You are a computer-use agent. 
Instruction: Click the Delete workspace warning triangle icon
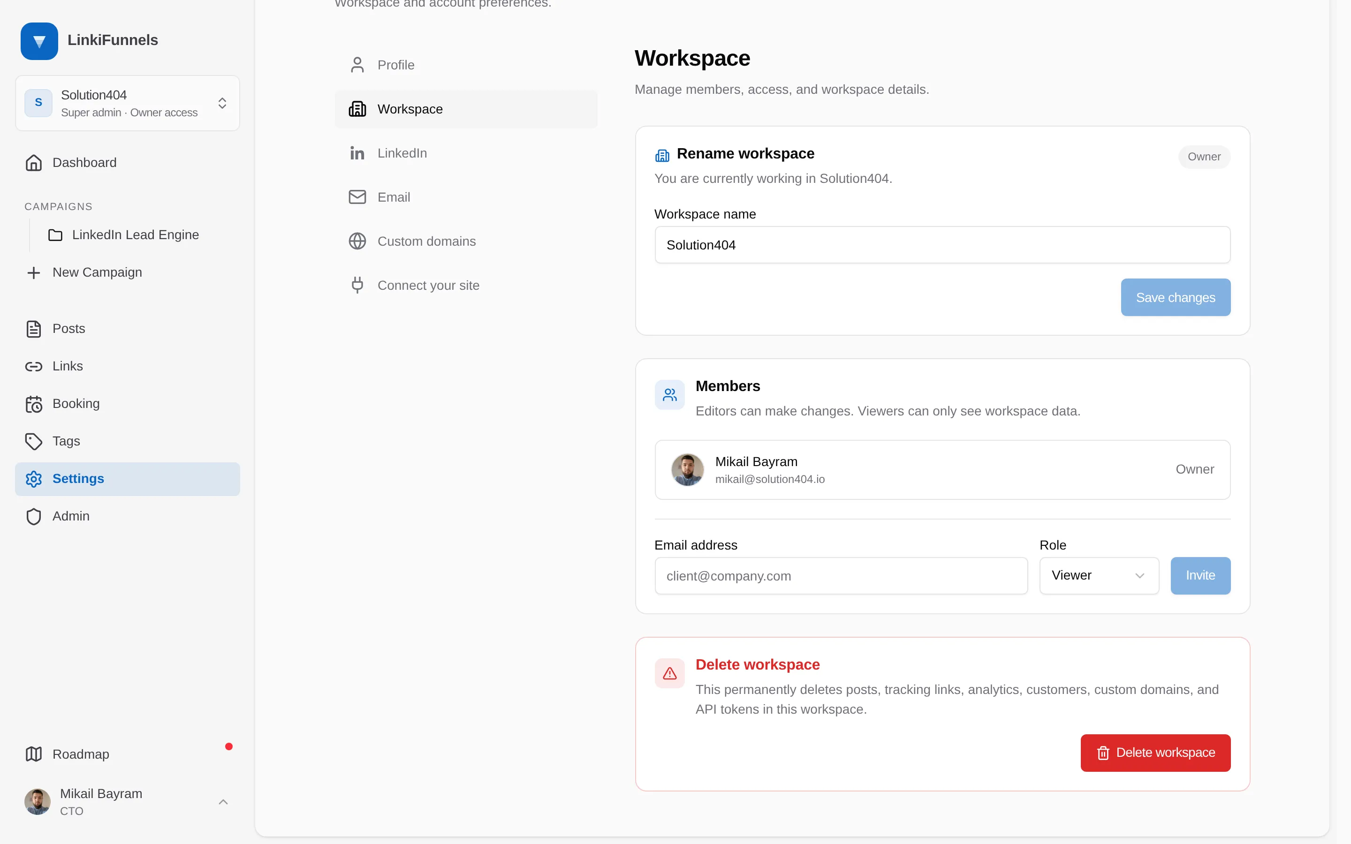pyautogui.click(x=670, y=674)
